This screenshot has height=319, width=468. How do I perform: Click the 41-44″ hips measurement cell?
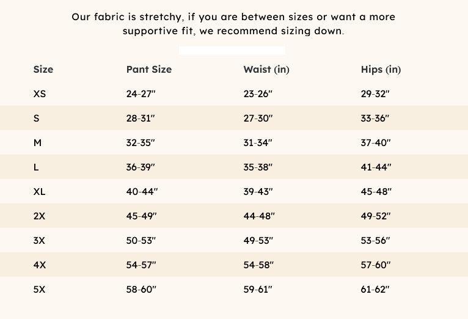click(376, 167)
